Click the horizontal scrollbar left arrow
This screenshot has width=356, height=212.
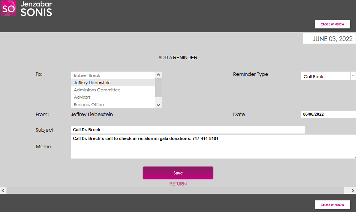pos(3,190)
